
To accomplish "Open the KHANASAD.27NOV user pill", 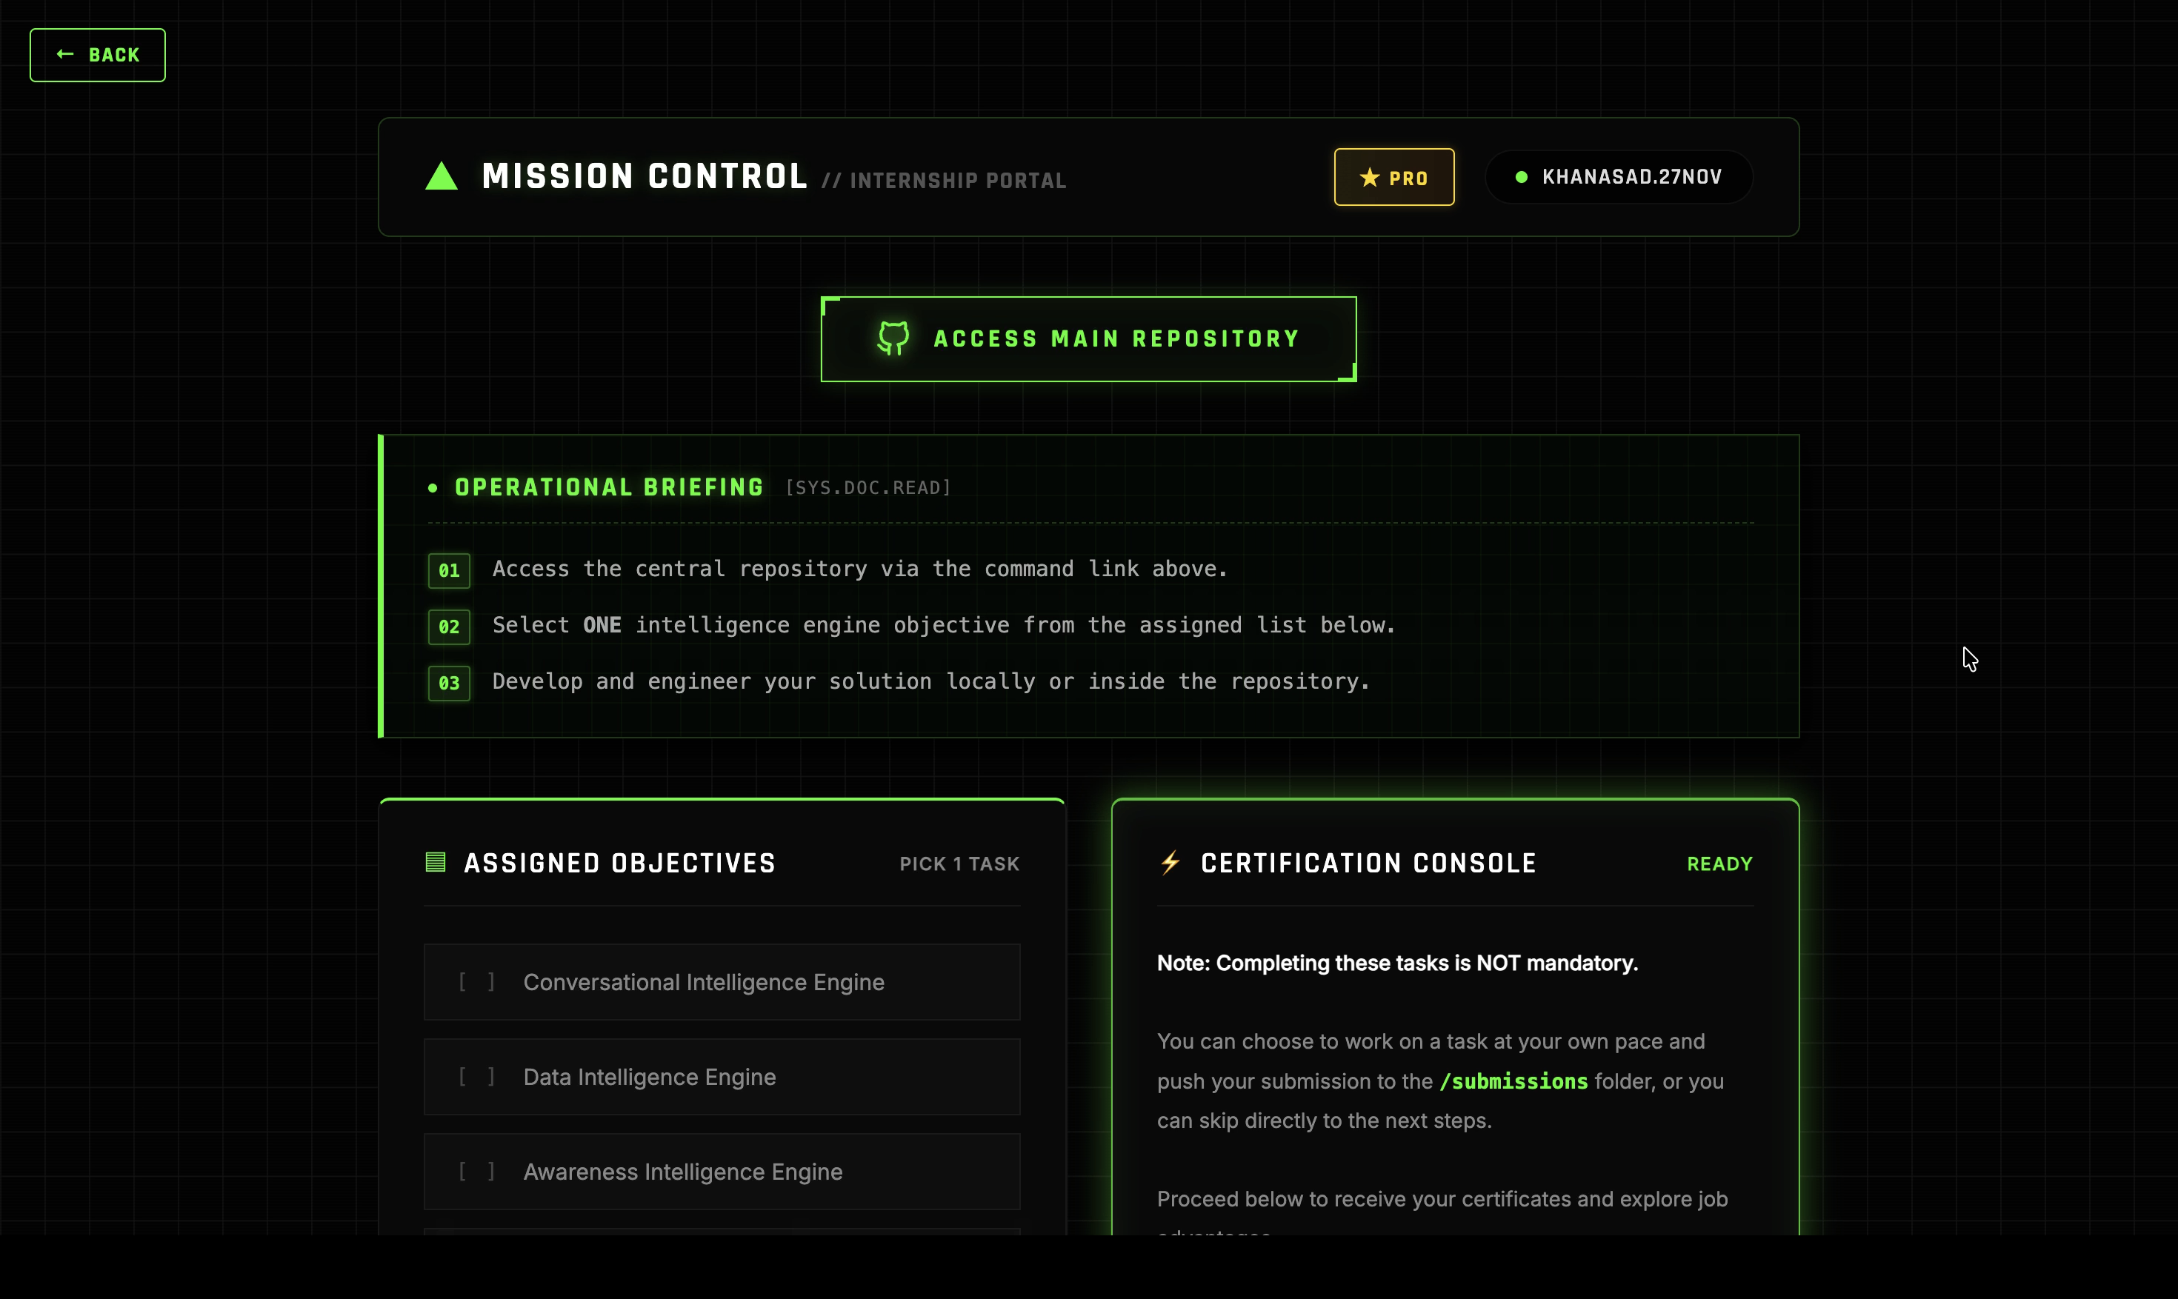I will click(1619, 177).
